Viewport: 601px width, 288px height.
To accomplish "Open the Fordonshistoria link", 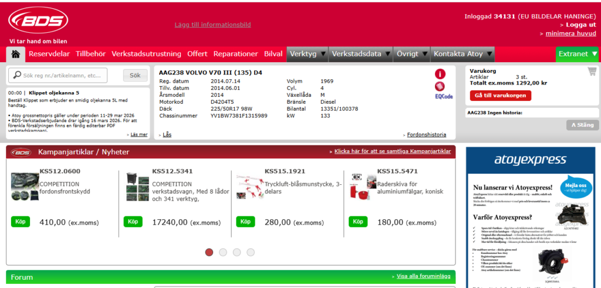I will pyautogui.click(x=426, y=134).
